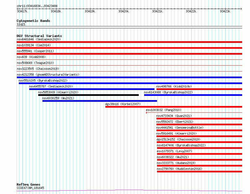Click the CCDC67|NM_181645 gene label
The height and width of the screenshot is (194, 250).
click(30, 188)
